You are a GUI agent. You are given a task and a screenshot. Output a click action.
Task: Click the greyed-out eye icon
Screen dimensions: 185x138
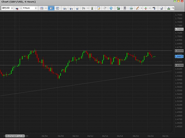click(x=105, y=8)
